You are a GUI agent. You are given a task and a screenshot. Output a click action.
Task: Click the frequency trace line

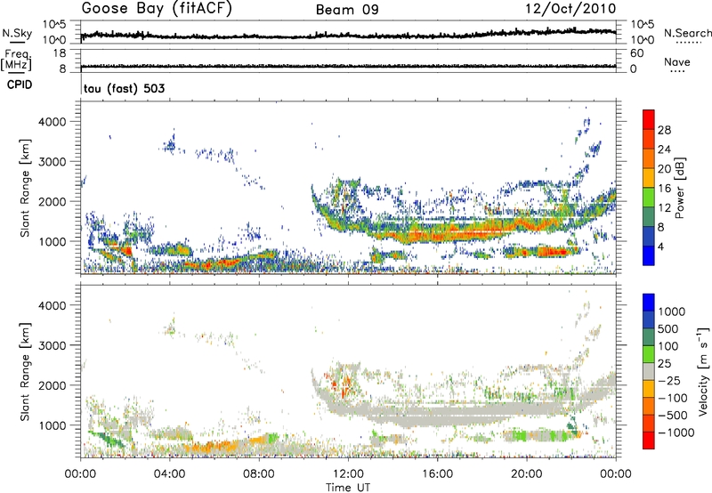348,66
